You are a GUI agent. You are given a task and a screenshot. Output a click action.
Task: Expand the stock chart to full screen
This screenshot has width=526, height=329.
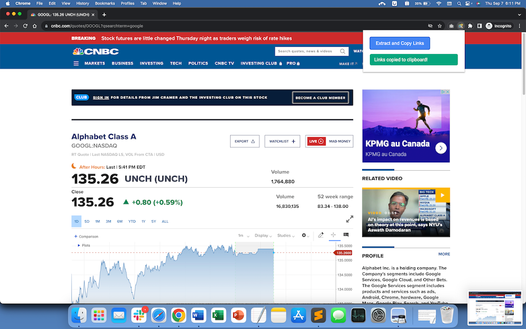point(349,219)
